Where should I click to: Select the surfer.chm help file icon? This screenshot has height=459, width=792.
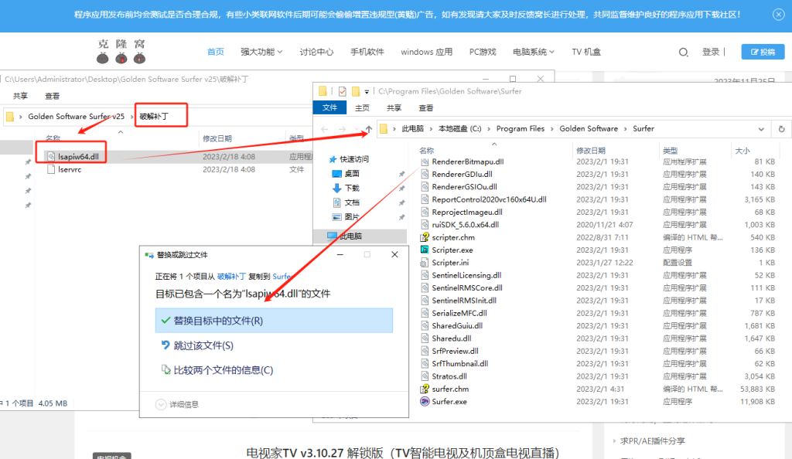(425, 389)
